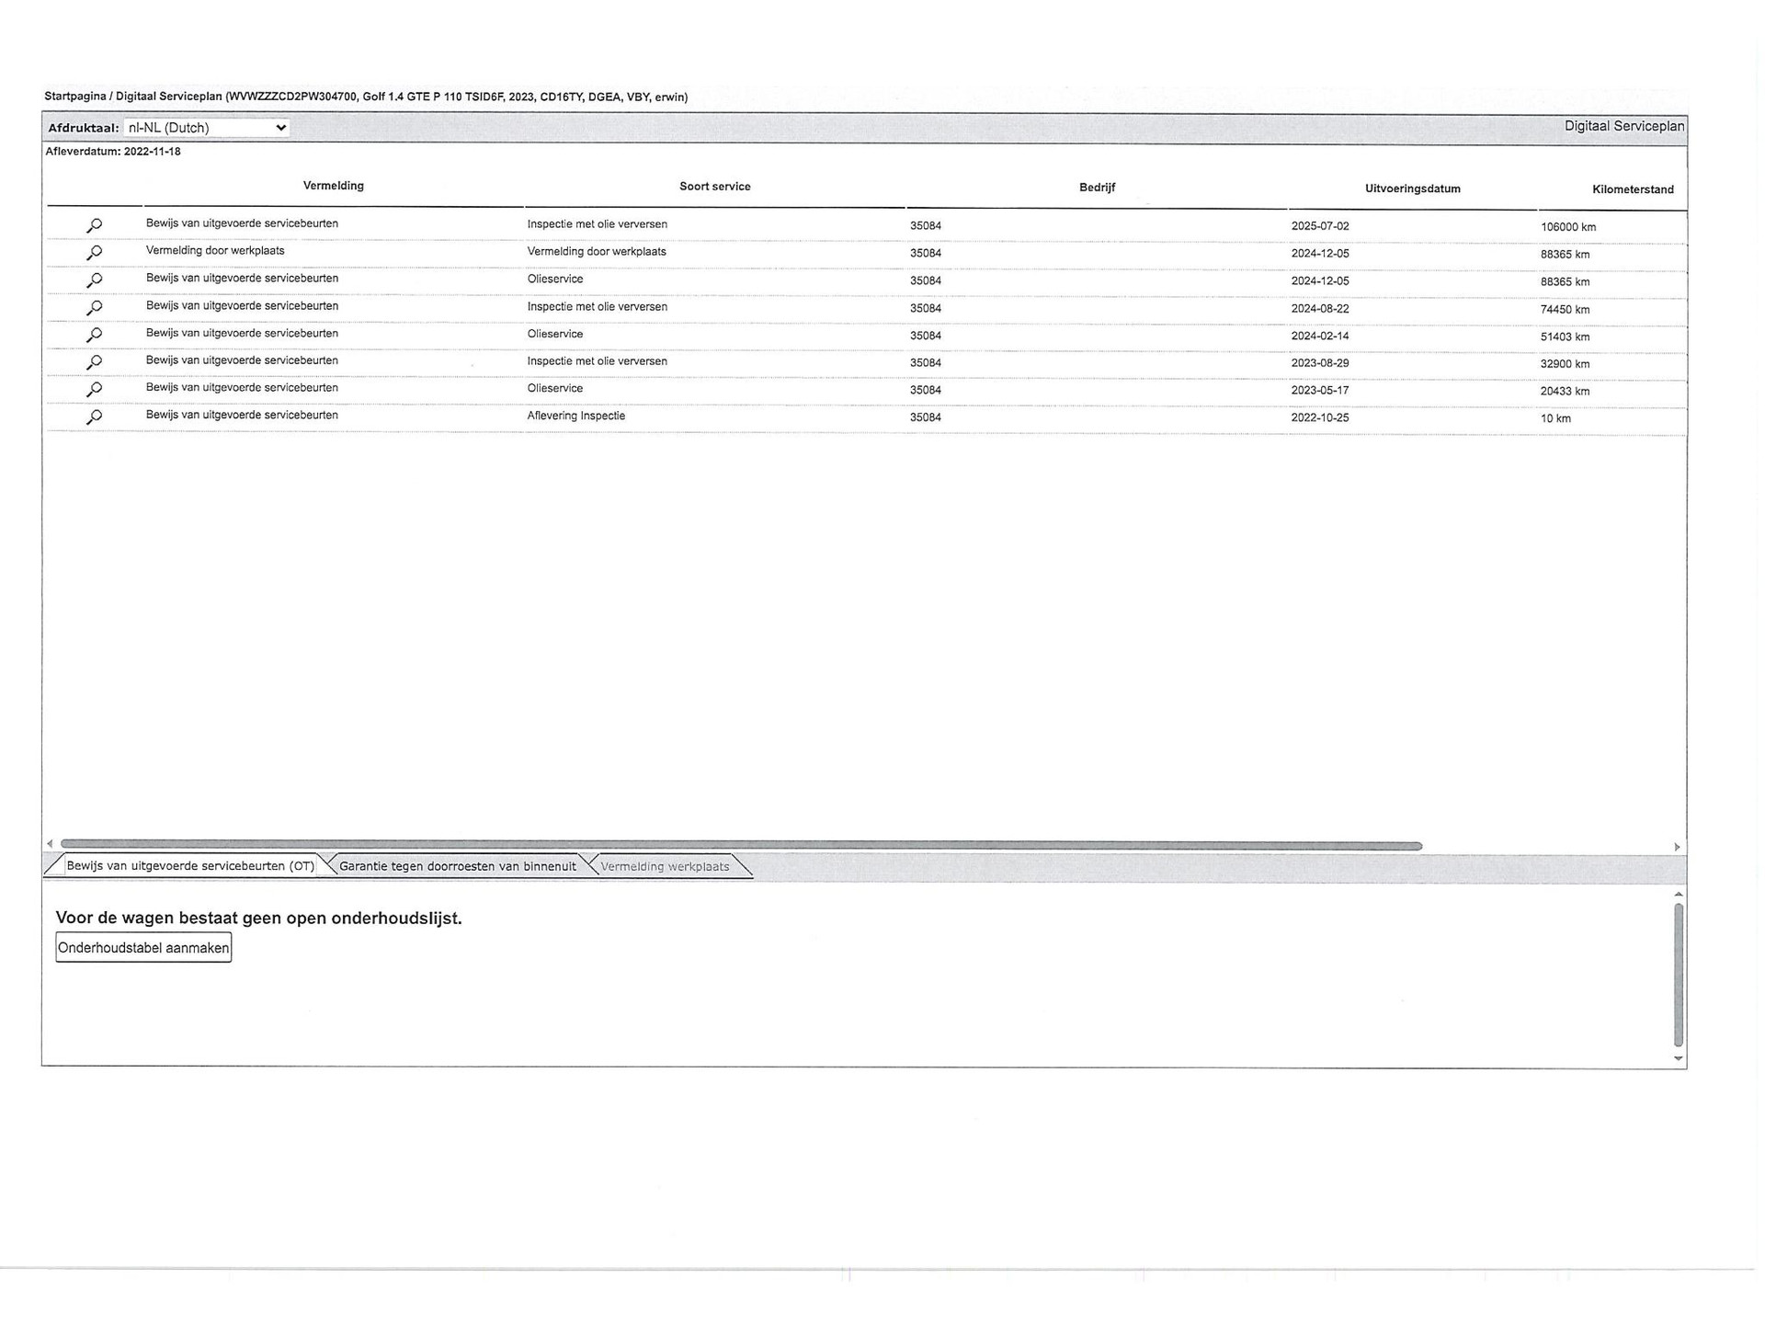
Task: Click the Soort service column header
Action: [x=714, y=187]
